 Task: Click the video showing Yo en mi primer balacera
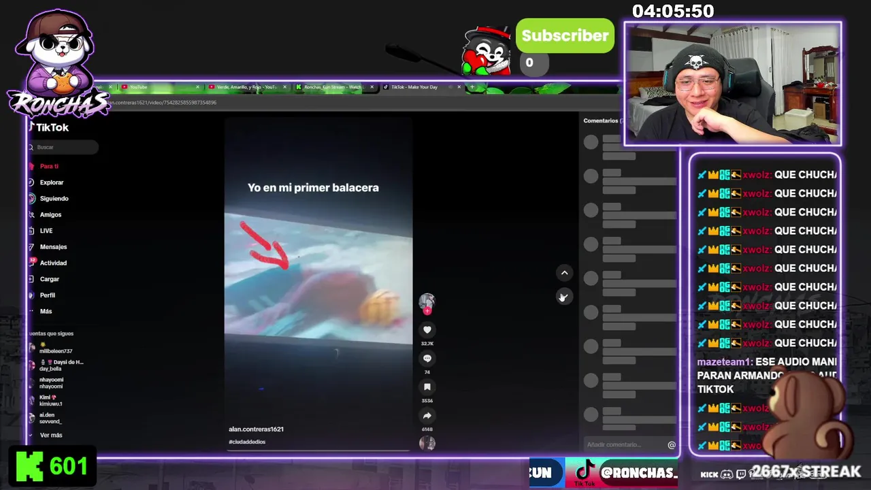(318, 282)
